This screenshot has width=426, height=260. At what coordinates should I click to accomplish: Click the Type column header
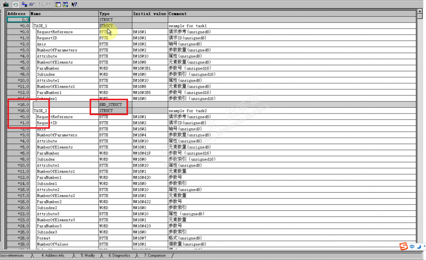point(115,14)
